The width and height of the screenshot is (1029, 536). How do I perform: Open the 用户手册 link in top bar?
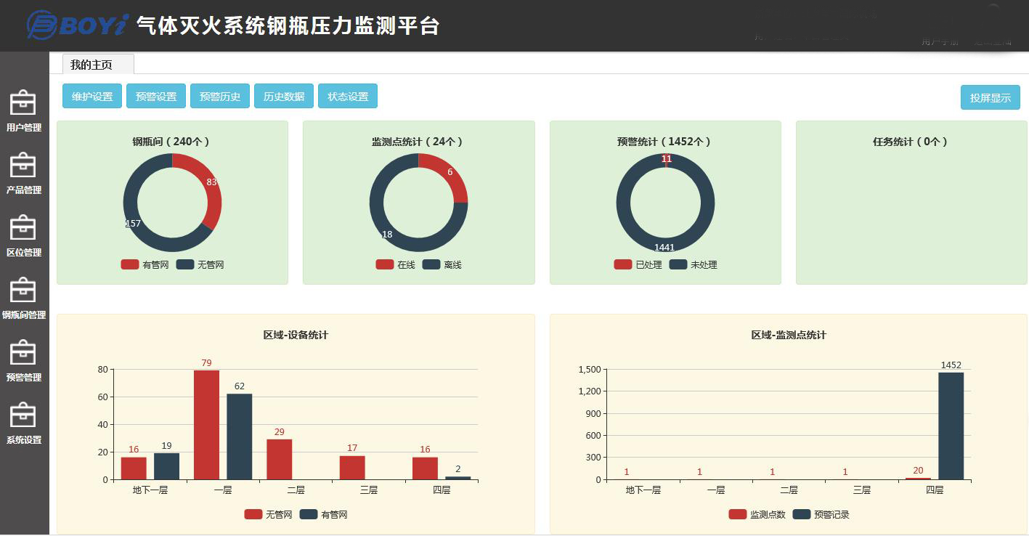[x=940, y=42]
